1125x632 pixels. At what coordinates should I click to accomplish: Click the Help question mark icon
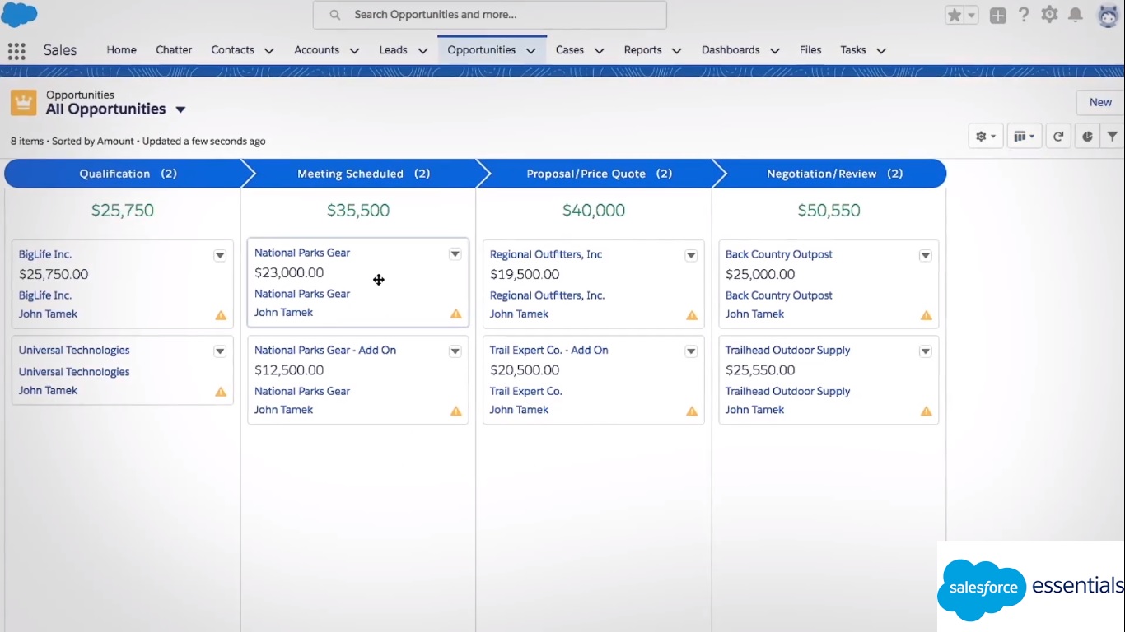click(x=1024, y=15)
